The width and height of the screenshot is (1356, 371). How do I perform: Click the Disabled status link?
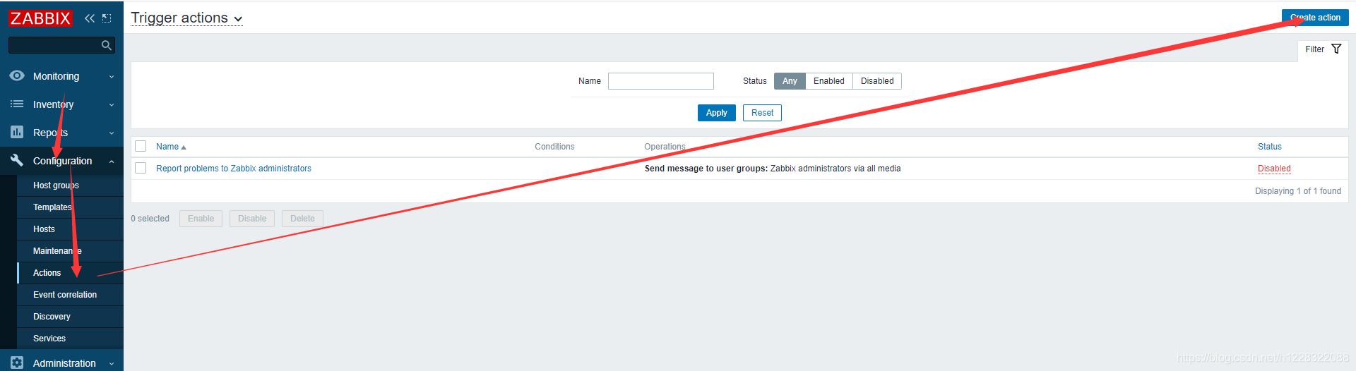[x=1274, y=169]
